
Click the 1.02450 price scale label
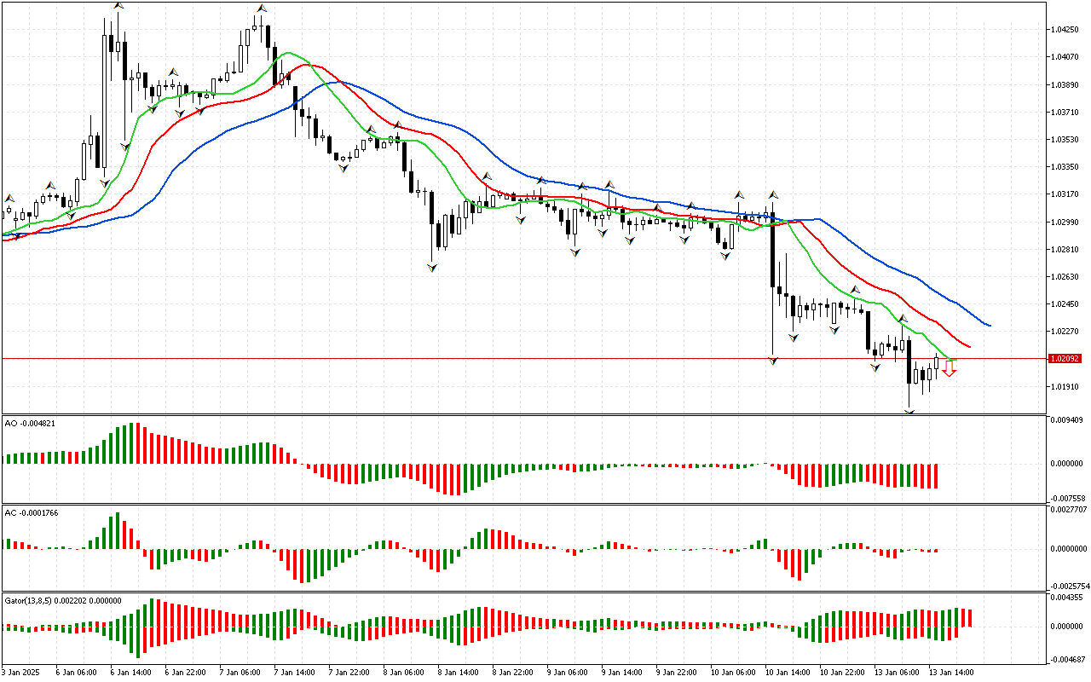coord(1065,303)
